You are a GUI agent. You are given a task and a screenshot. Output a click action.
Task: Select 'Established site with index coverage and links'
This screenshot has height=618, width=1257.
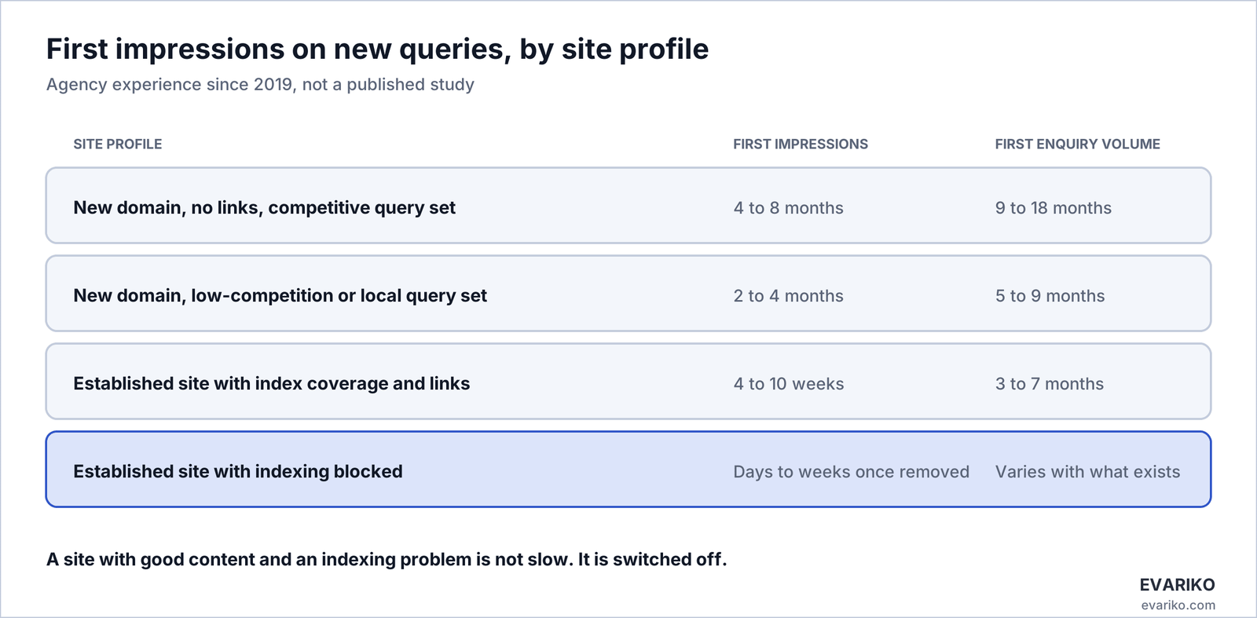pos(271,383)
